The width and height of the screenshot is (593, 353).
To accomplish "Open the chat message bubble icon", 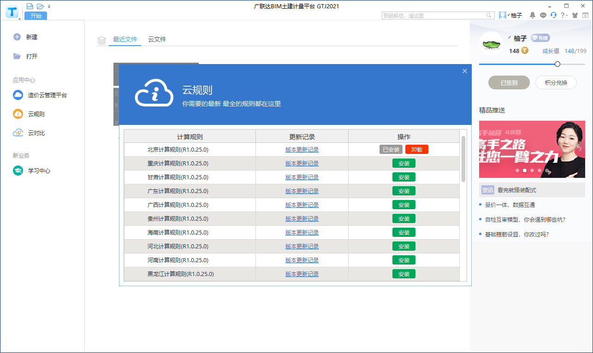I will point(543,15).
